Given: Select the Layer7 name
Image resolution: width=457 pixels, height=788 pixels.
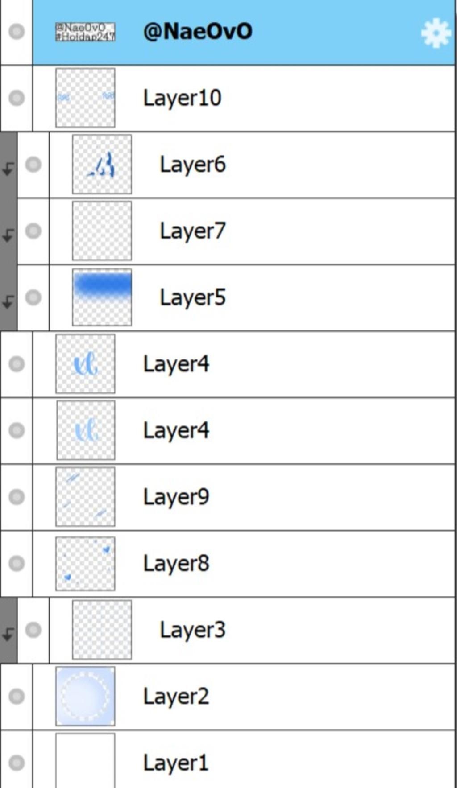Looking at the screenshot, I should tap(193, 231).
